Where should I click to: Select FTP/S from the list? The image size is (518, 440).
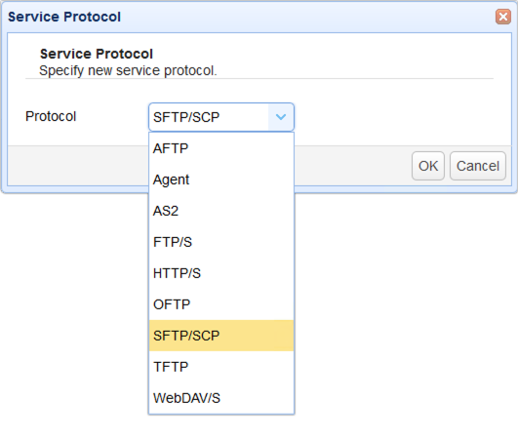[x=221, y=242]
